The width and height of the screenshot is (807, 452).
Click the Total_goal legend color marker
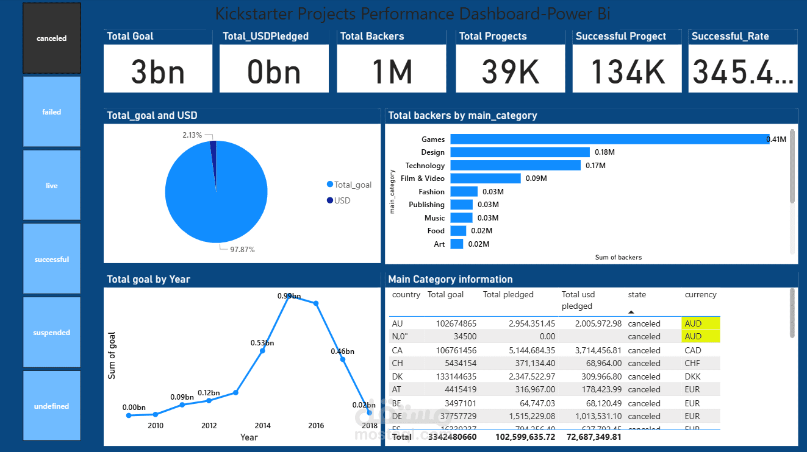pyautogui.click(x=330, y=185)
